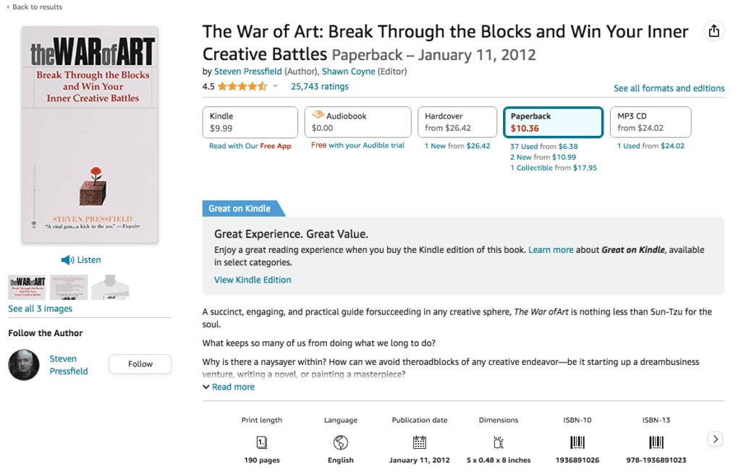Image resolution: width=741 pixels, height=472 pixels.
Task: Select the Hardcover format option
Action: coord(457,121)
